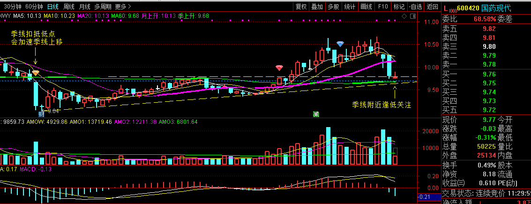Click the 净资 value 8.18
531x204 pixels.
click(x=489, y=174)
